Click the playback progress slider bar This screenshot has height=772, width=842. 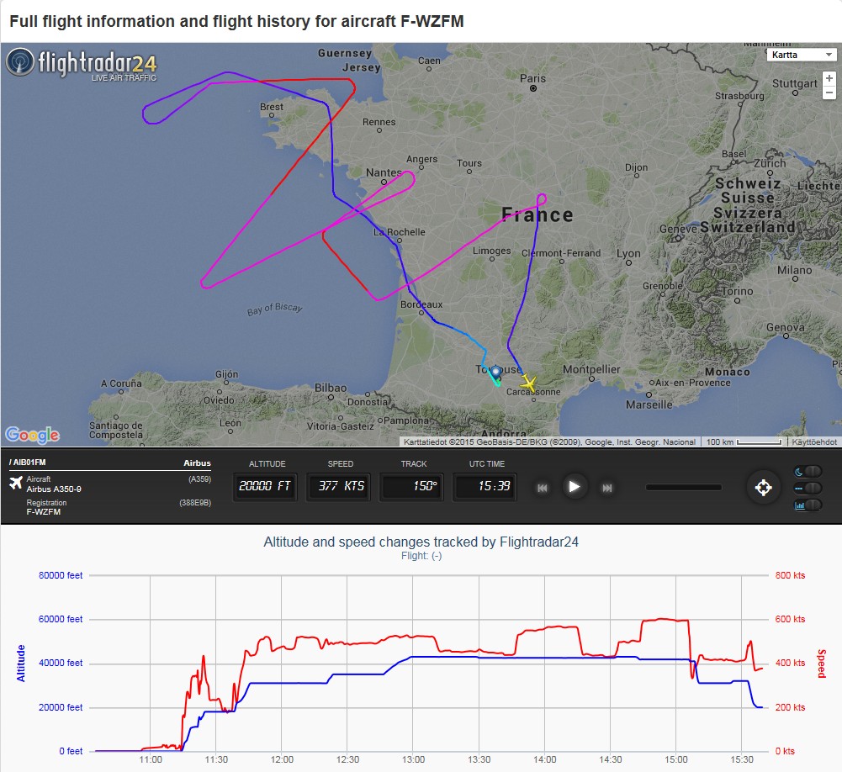(683, 487)
